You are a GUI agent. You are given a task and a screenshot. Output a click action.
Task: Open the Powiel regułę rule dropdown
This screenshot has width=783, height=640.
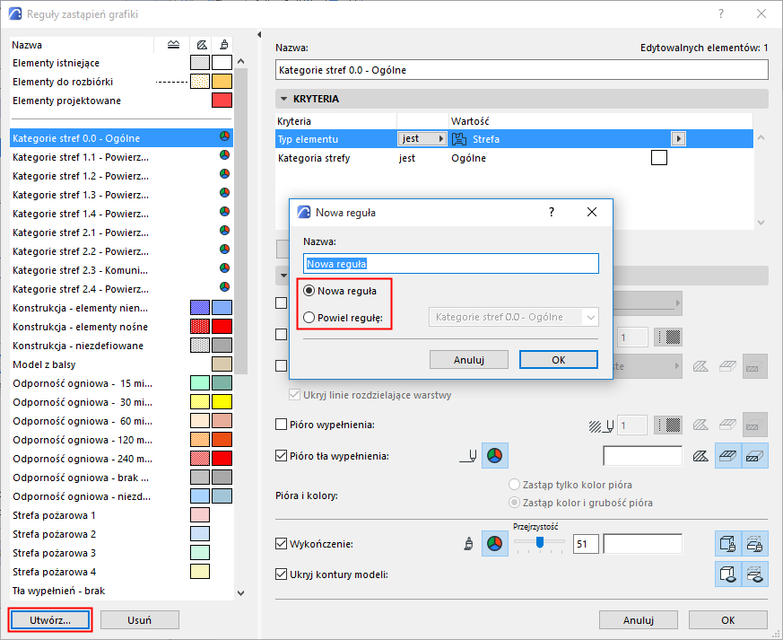(513, 317)
